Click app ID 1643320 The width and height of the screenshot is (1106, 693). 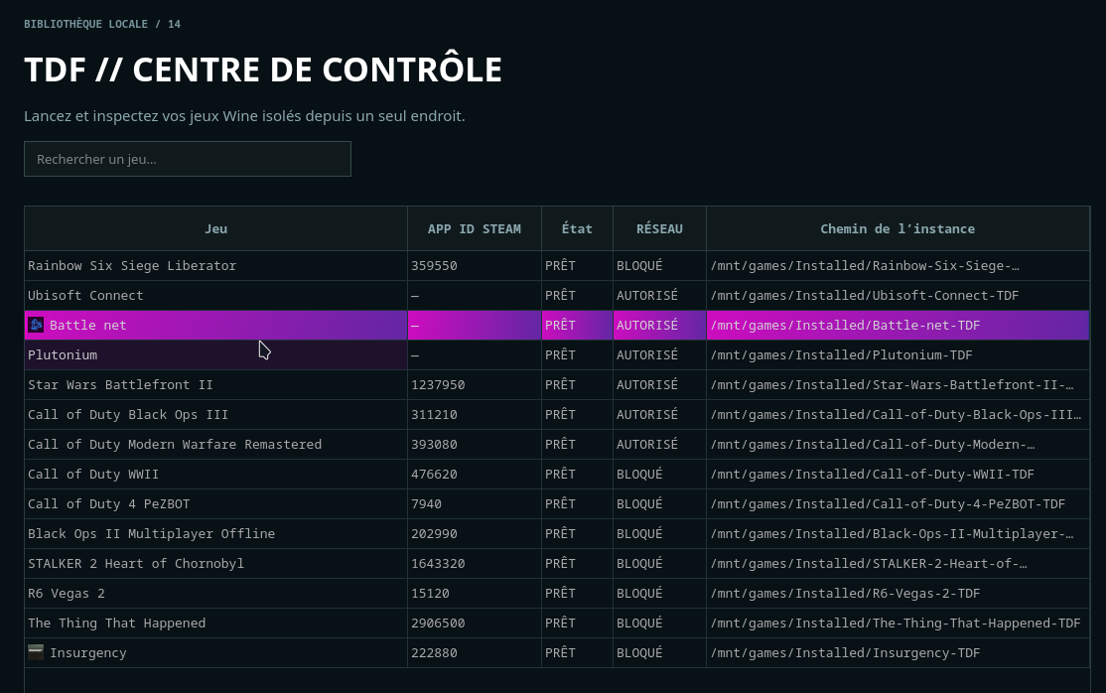click(x=438, y=563)
